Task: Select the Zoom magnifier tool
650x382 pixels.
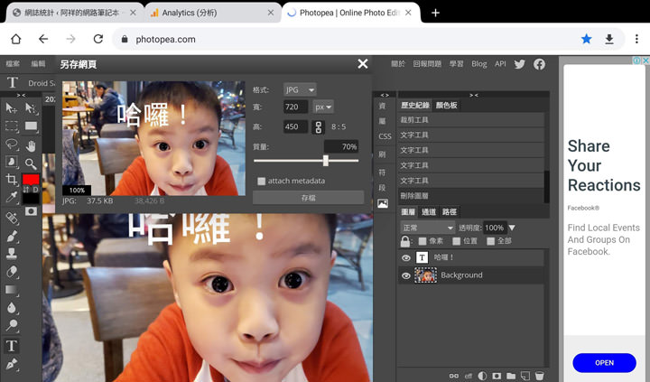Action: pyautogui.click(x=31, y=163)
